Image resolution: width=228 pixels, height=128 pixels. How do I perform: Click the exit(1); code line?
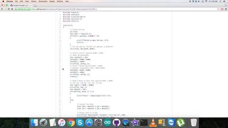[x=80, y=43]
